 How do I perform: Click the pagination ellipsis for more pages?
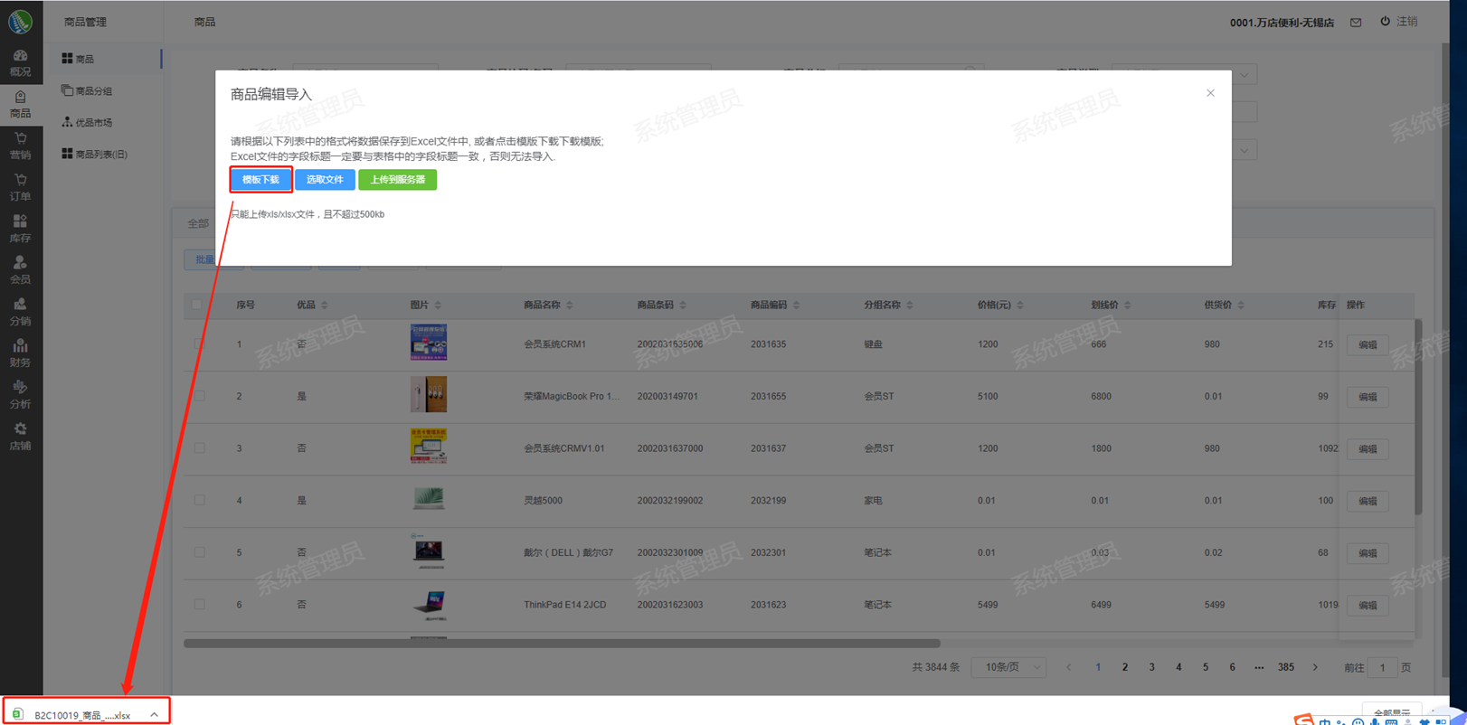coord(1259,668)
